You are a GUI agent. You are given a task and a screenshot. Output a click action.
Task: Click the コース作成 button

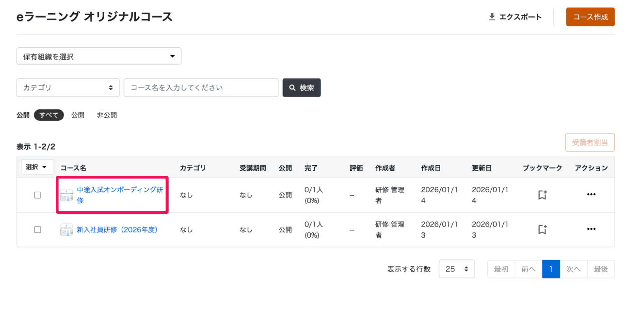tap(590, 17)
